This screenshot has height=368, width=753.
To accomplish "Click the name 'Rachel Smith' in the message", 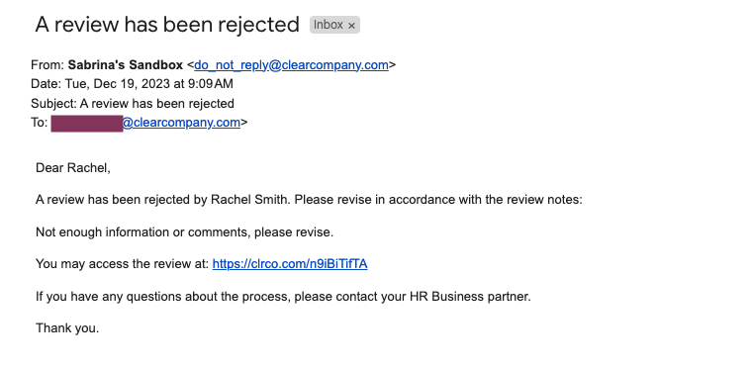I will [x=250, y=200].
